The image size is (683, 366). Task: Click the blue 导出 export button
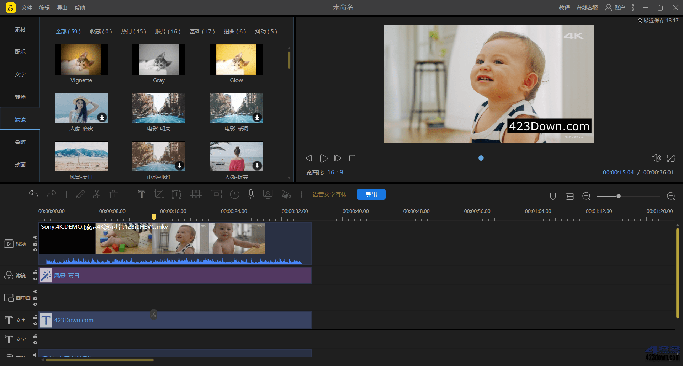point(371,194)
